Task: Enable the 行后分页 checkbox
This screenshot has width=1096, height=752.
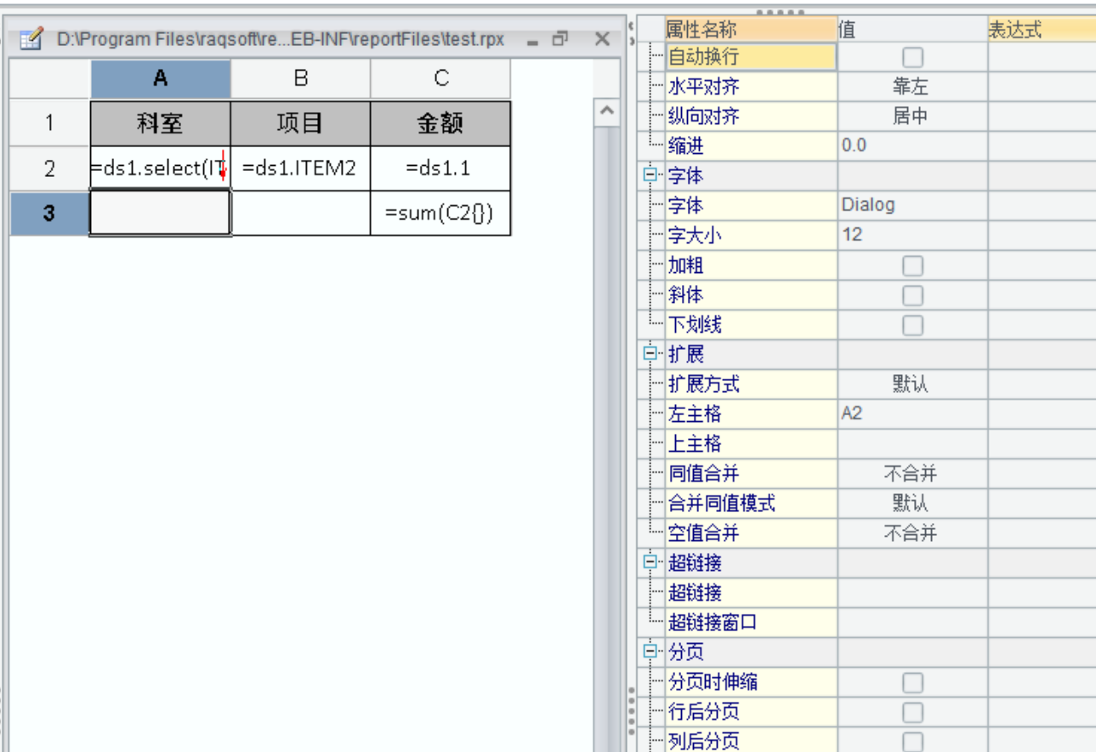Action: point(912,712)
